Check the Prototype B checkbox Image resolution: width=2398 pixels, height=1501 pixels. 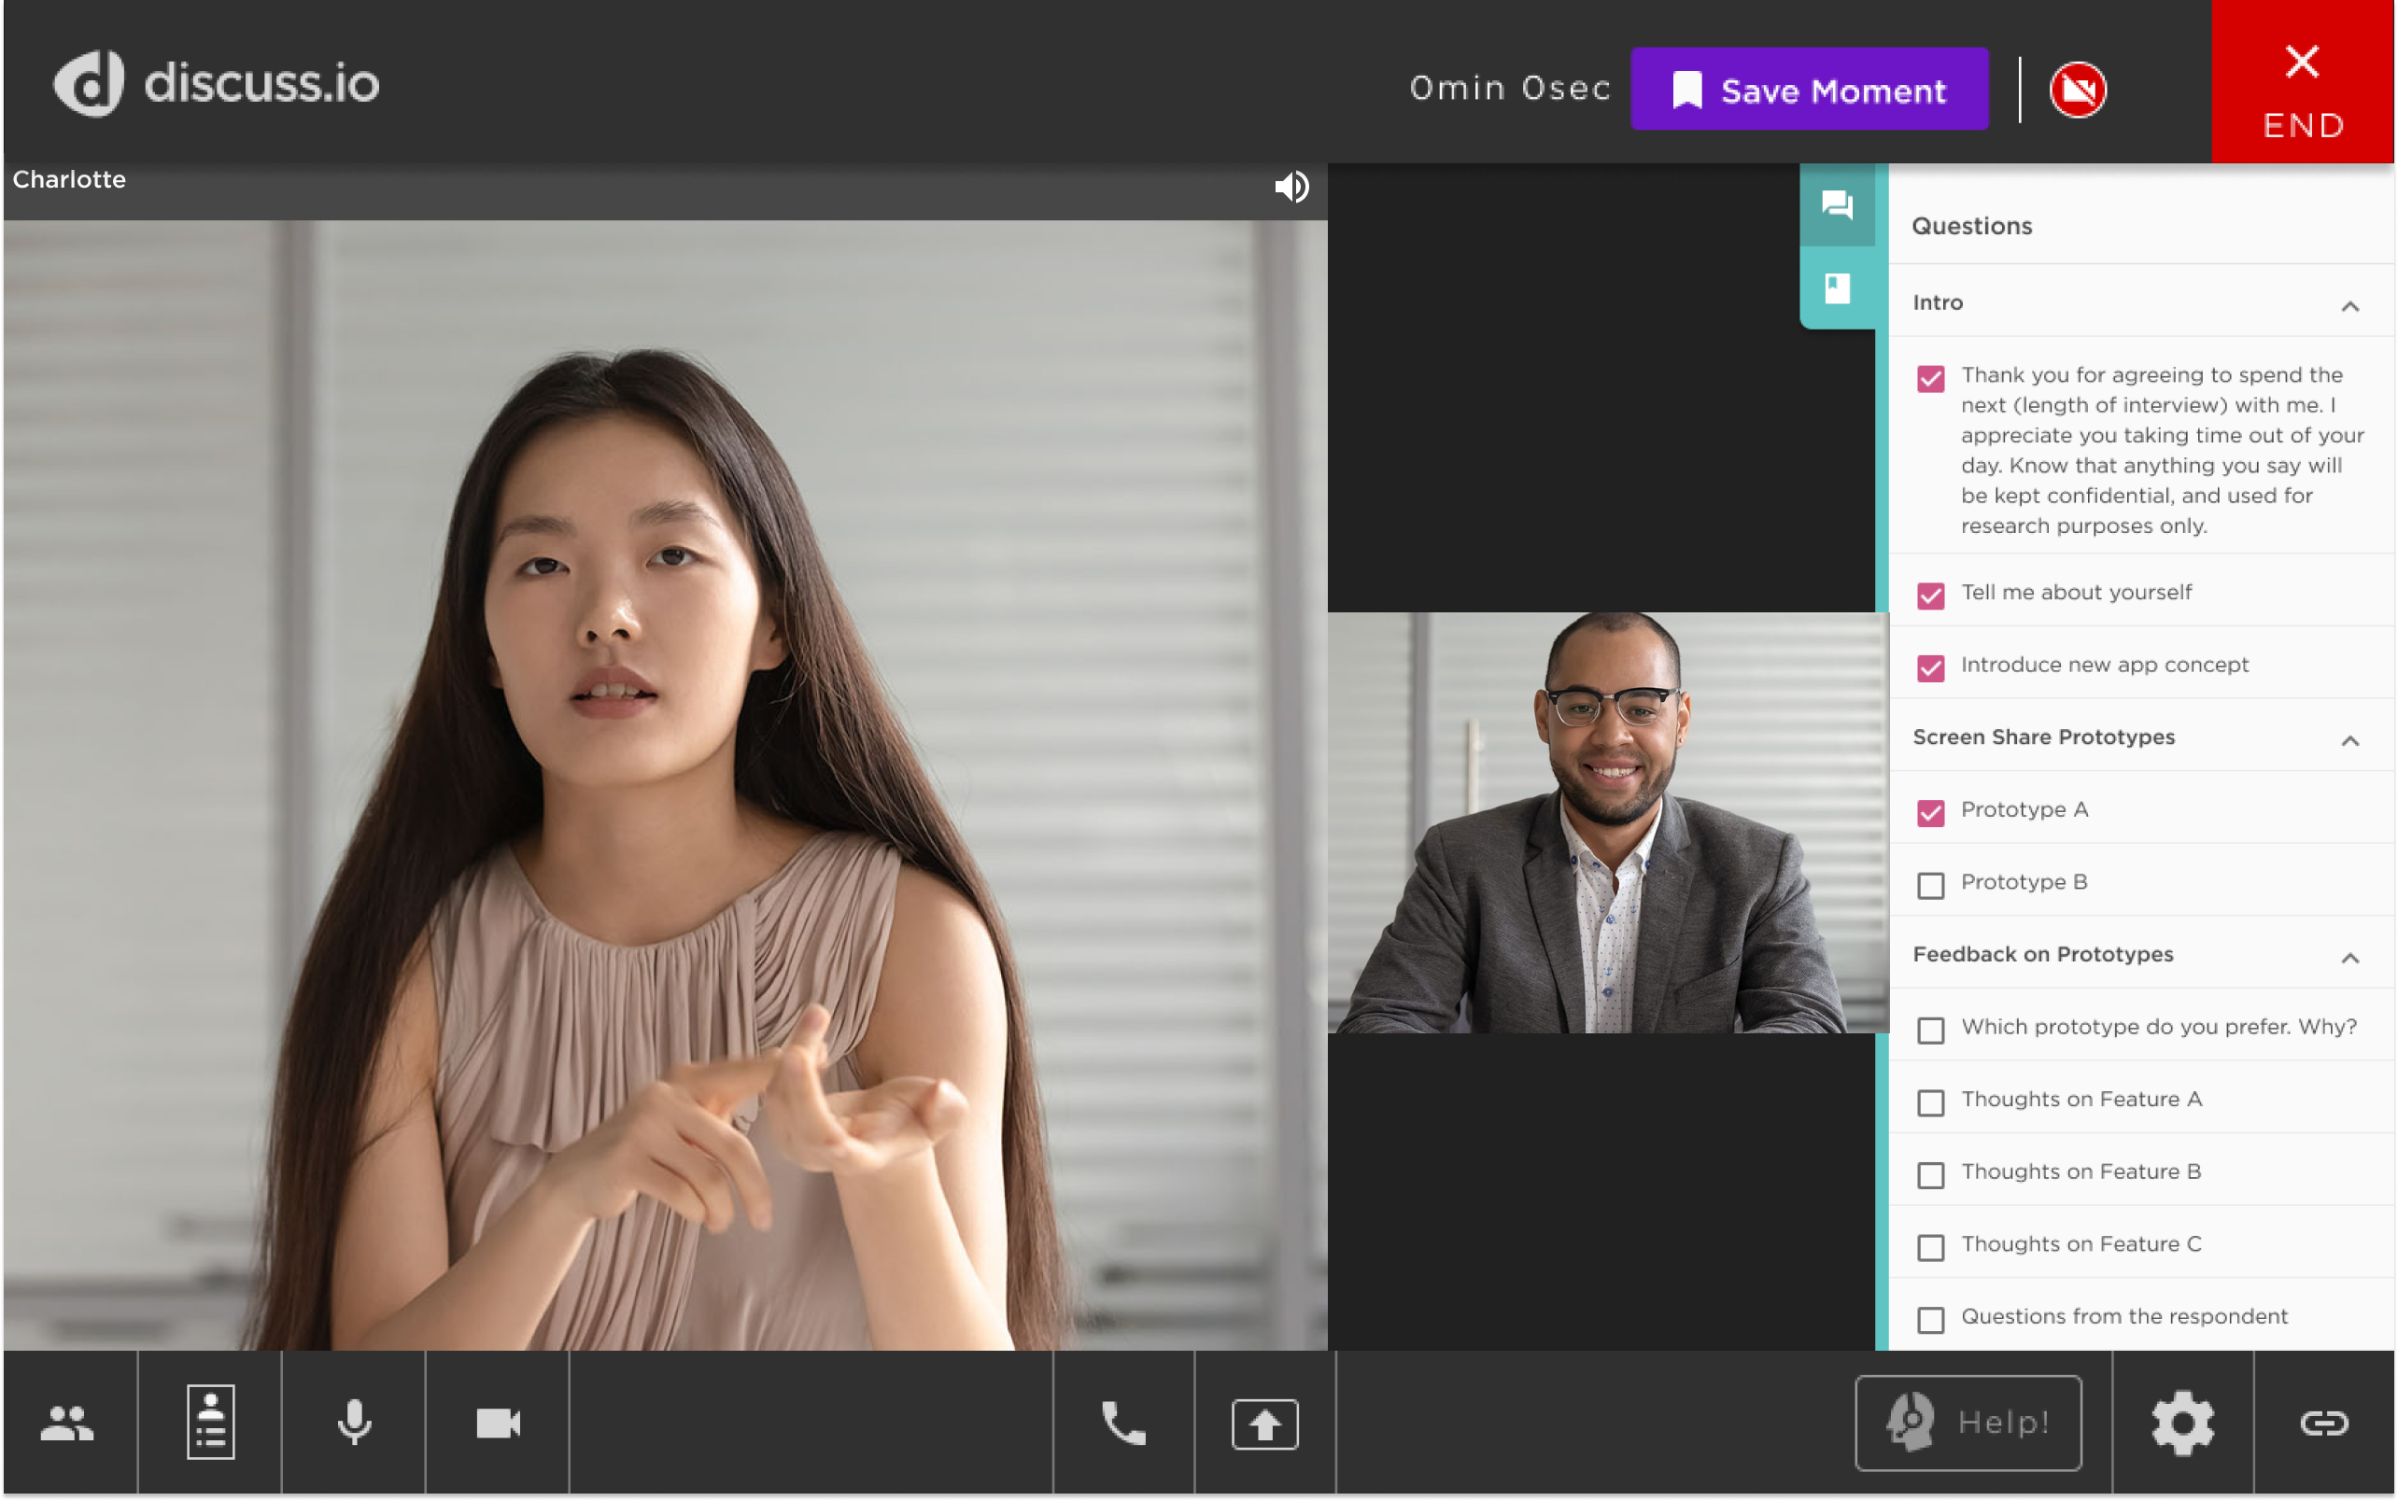(x=1930, y=885)
